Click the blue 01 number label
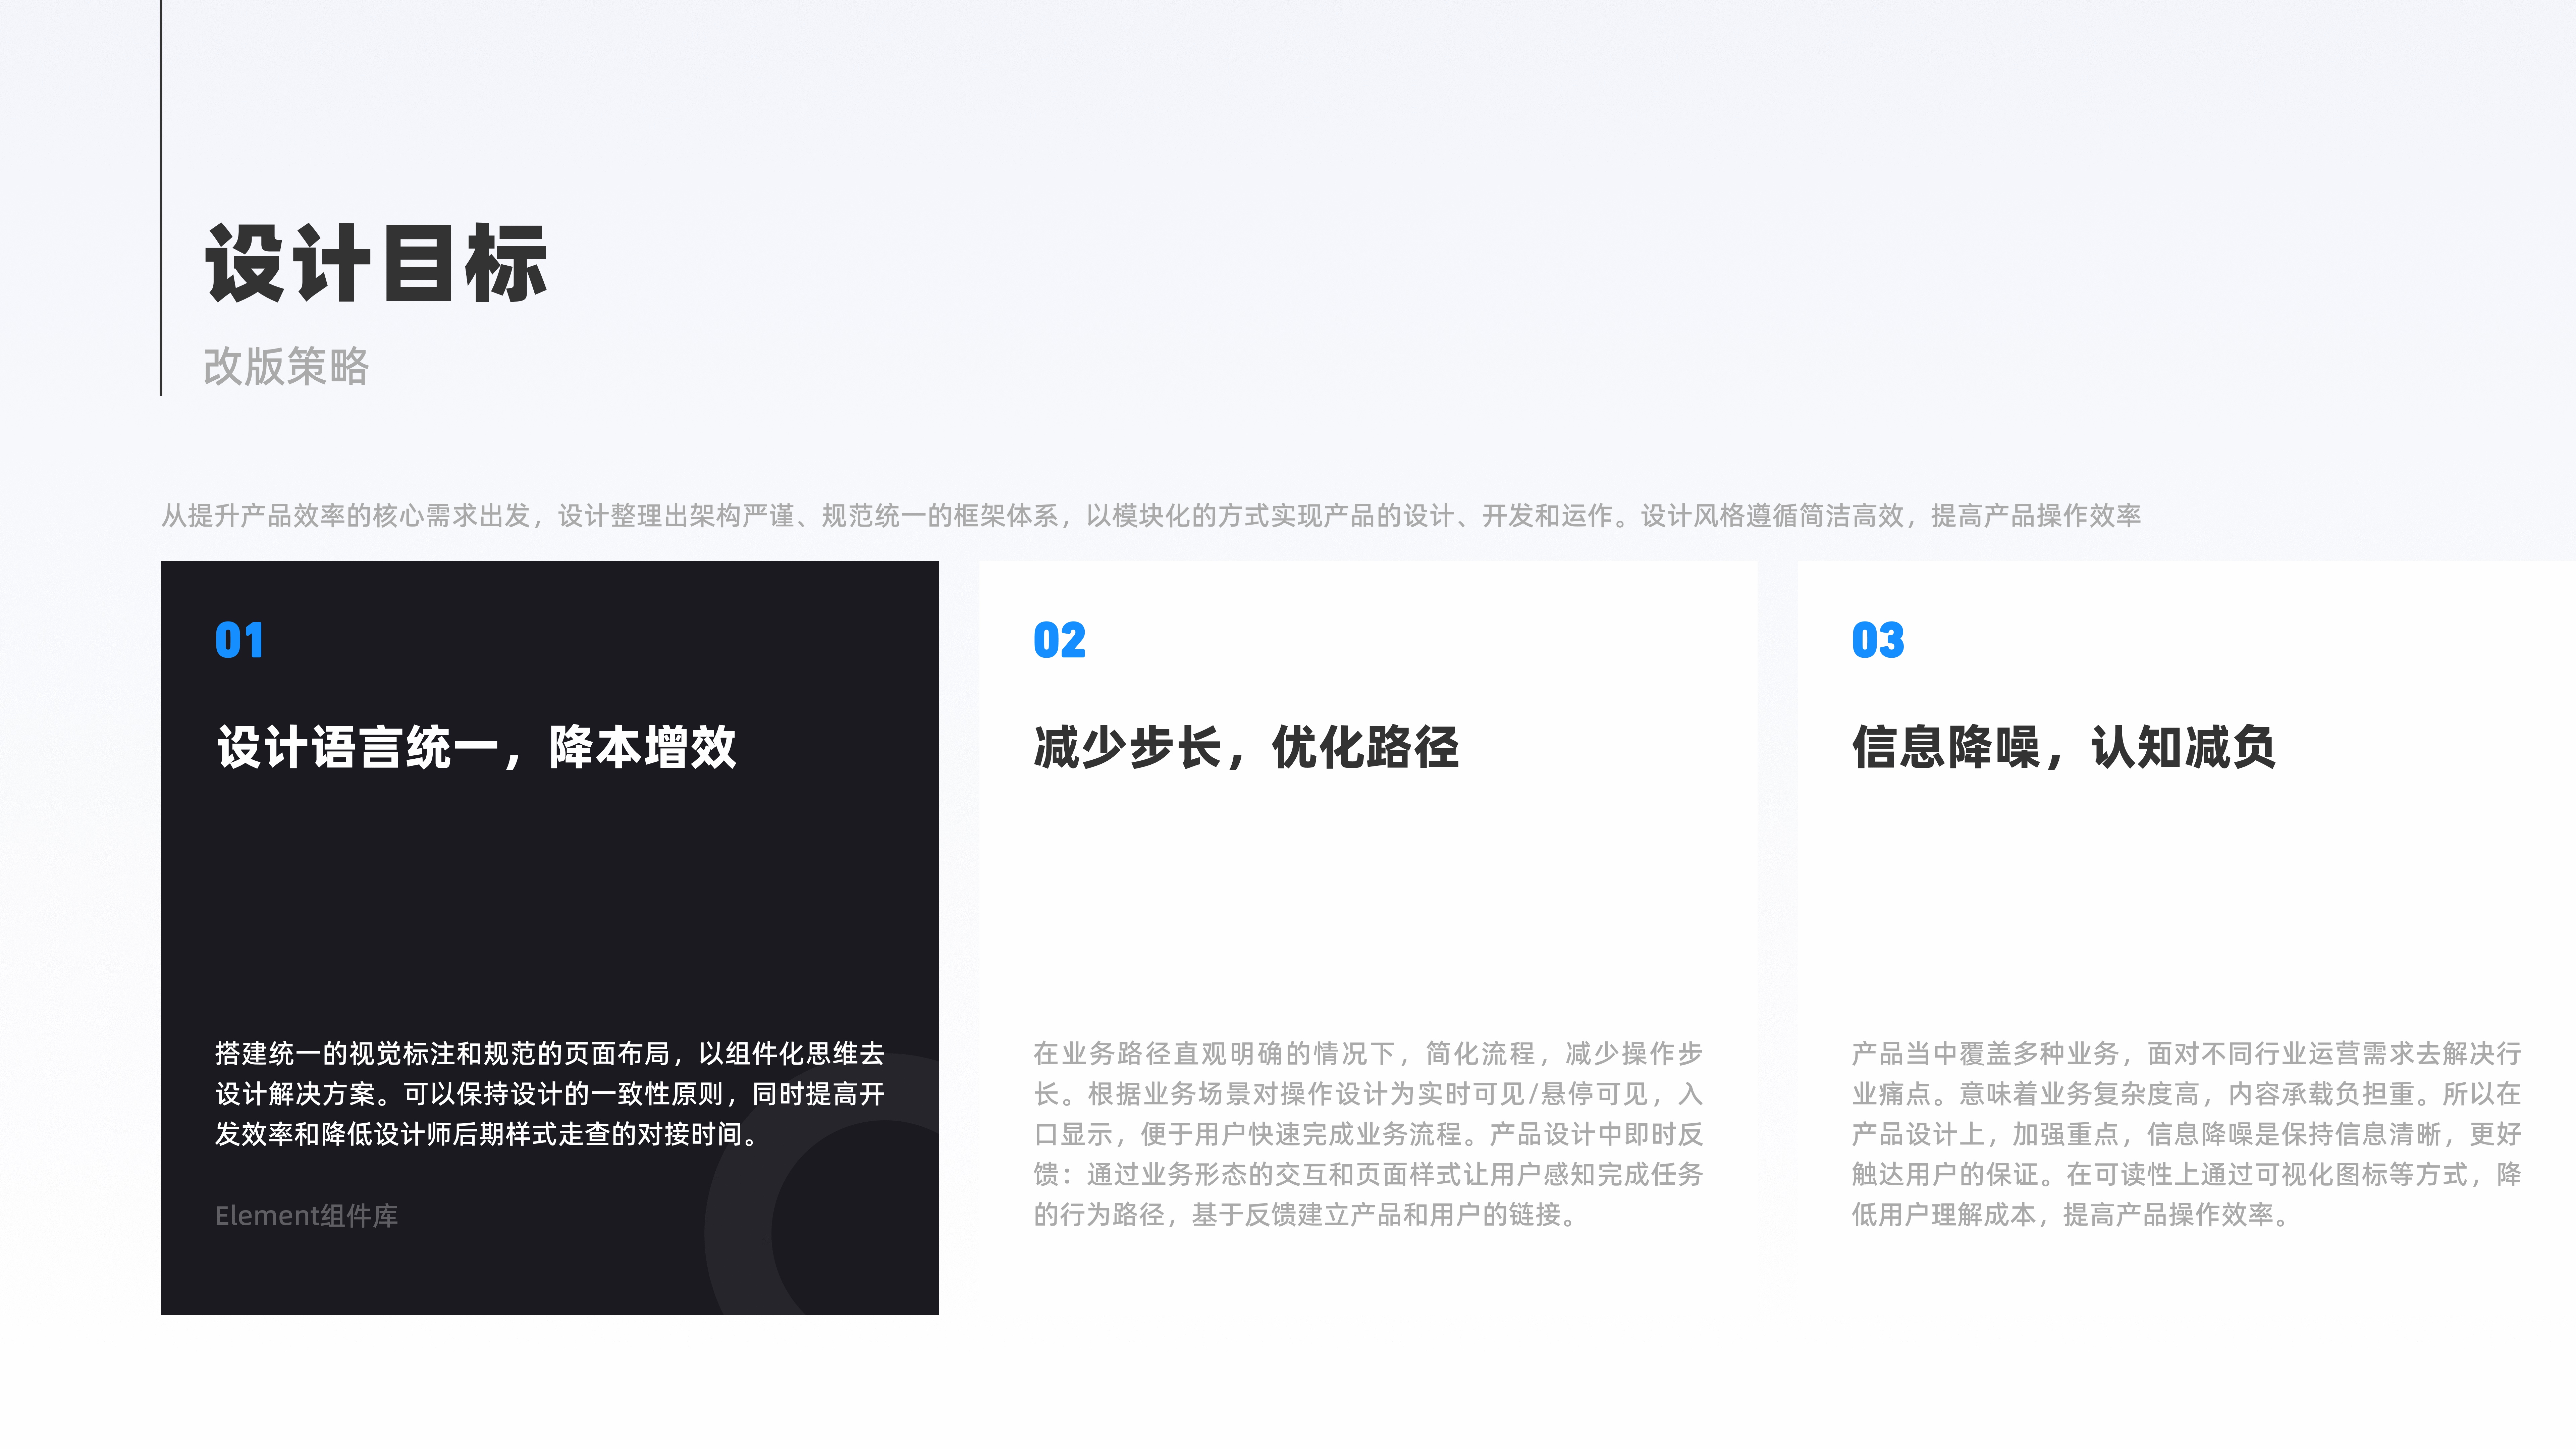The width and height of the screenshot is (2576, 1449). [x=239, y=640]
